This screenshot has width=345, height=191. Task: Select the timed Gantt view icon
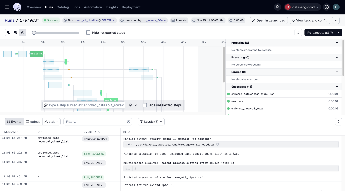pos(23,33)
